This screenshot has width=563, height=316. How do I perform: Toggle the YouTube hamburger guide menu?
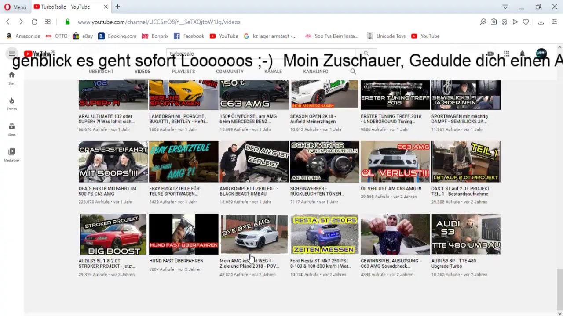coord(12,54)
